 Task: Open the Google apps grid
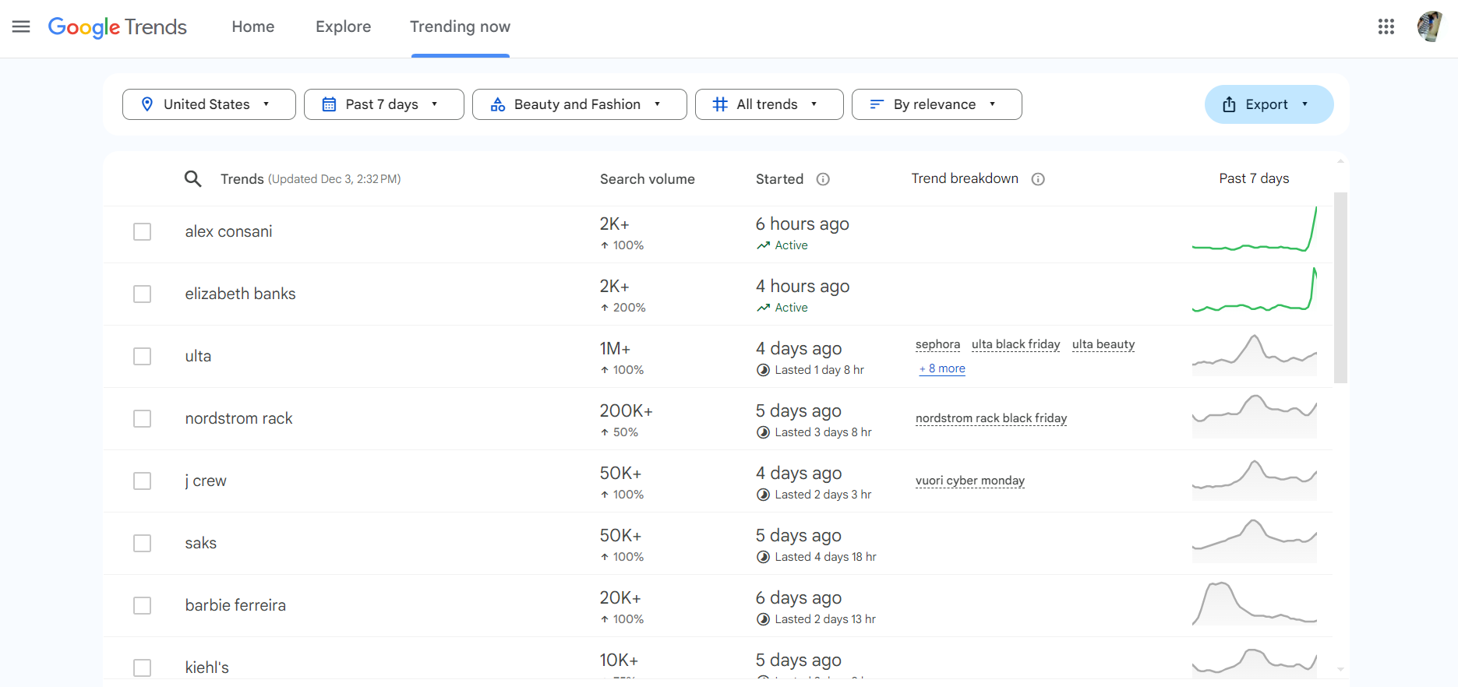tap(1386, 26)
